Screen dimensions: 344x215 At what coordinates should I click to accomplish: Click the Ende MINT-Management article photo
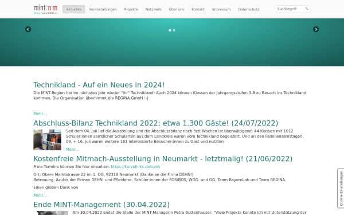pos(50,213)
